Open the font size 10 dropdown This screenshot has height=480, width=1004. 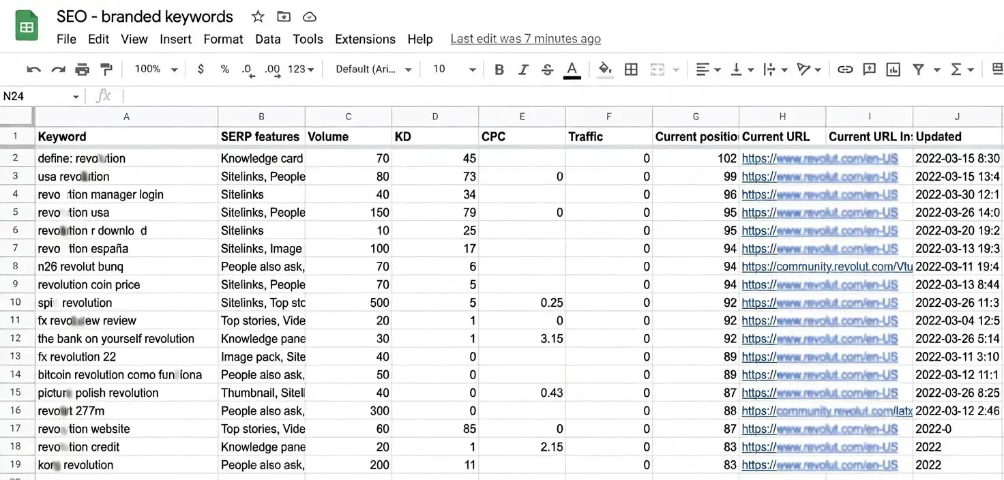(454, 69)
